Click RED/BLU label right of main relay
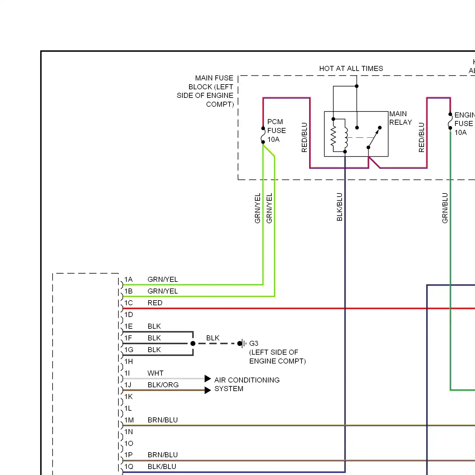 pos(421,137)
